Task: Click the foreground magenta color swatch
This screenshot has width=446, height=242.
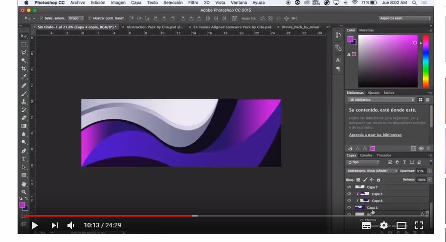Action: tap(22, 205)
